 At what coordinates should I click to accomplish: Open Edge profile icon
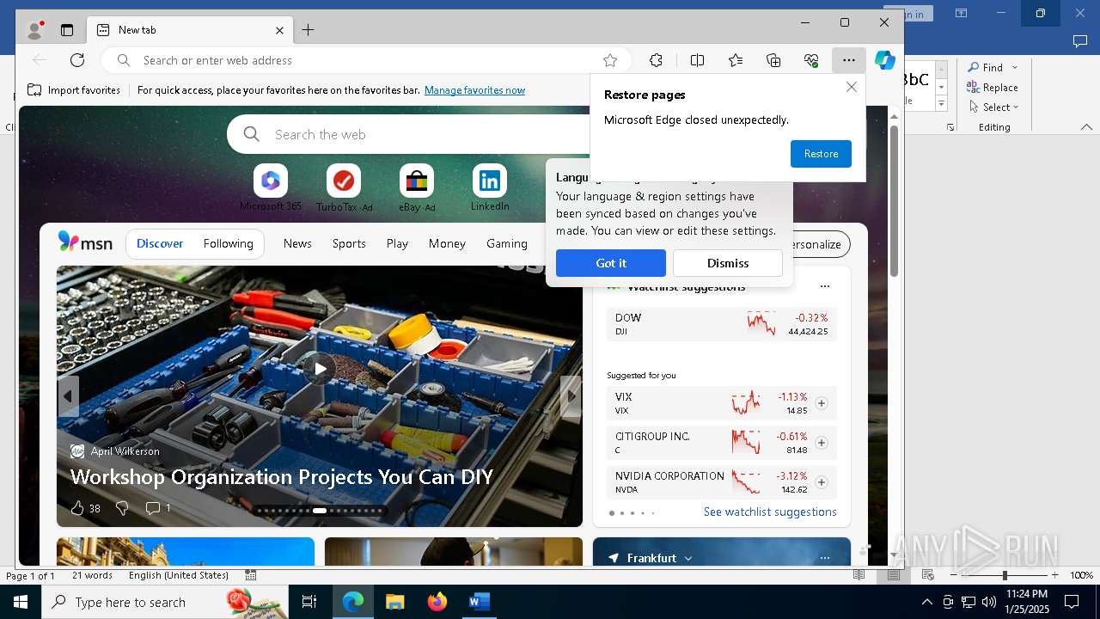click(x=35, y=30)
